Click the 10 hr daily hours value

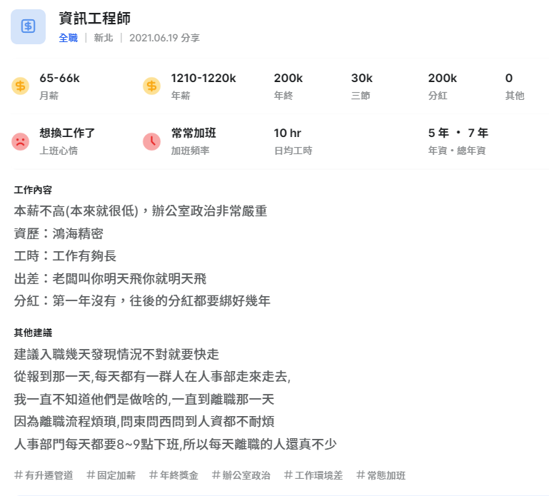tap(288, 133)
